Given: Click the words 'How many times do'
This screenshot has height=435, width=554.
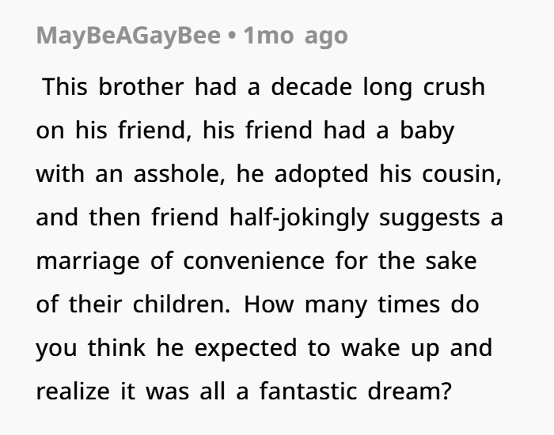Looking at the screenshot, I should coord(362,304).
